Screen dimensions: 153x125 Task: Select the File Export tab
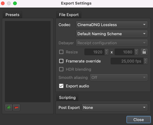click(x=69, y=15)
